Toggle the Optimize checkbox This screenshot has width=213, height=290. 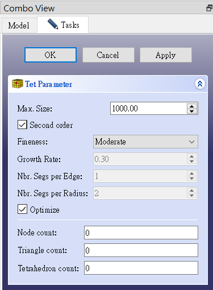pos(22,209)
